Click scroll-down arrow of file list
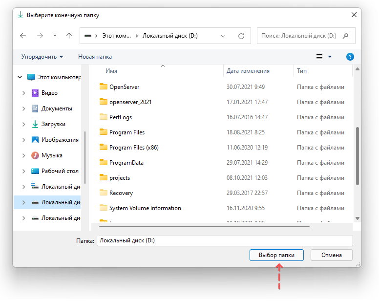The width and height of the screenshot is (379, 302). (x=358, y=218)
